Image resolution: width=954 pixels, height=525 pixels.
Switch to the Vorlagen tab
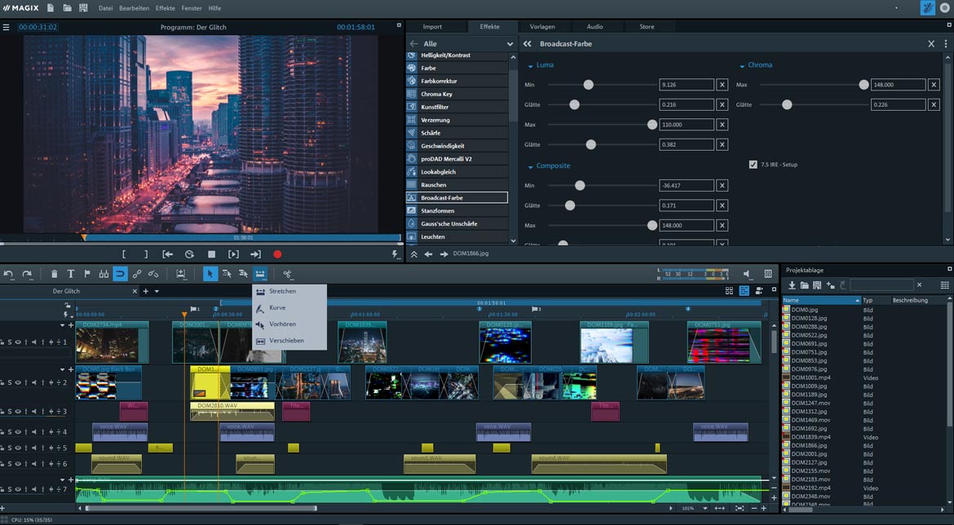tap(542, 27)
